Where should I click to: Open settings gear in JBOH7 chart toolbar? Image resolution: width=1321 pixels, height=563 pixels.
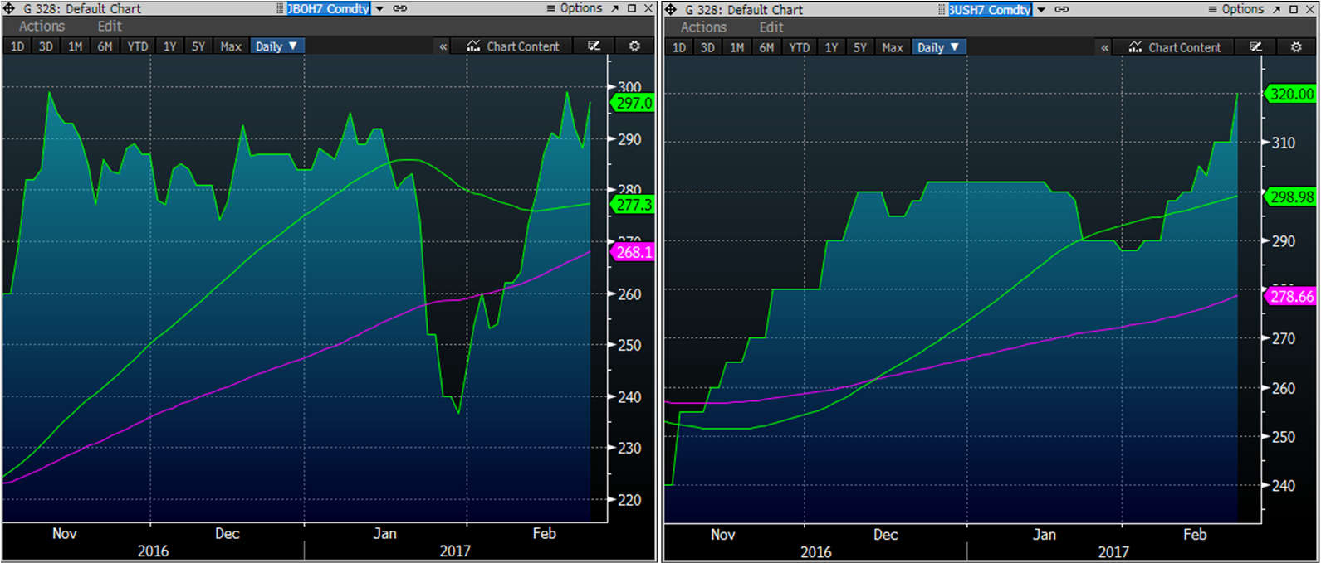(634, 46)
